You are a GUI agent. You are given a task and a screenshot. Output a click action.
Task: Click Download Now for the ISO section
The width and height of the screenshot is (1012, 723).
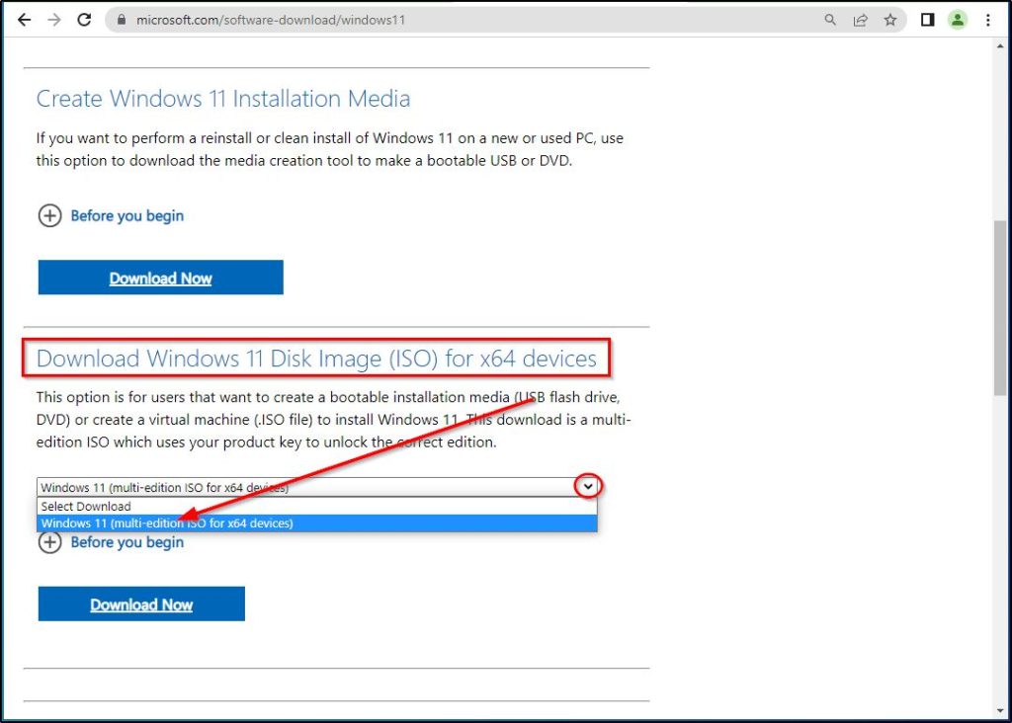pyautogui.click(x=141, y=603)
